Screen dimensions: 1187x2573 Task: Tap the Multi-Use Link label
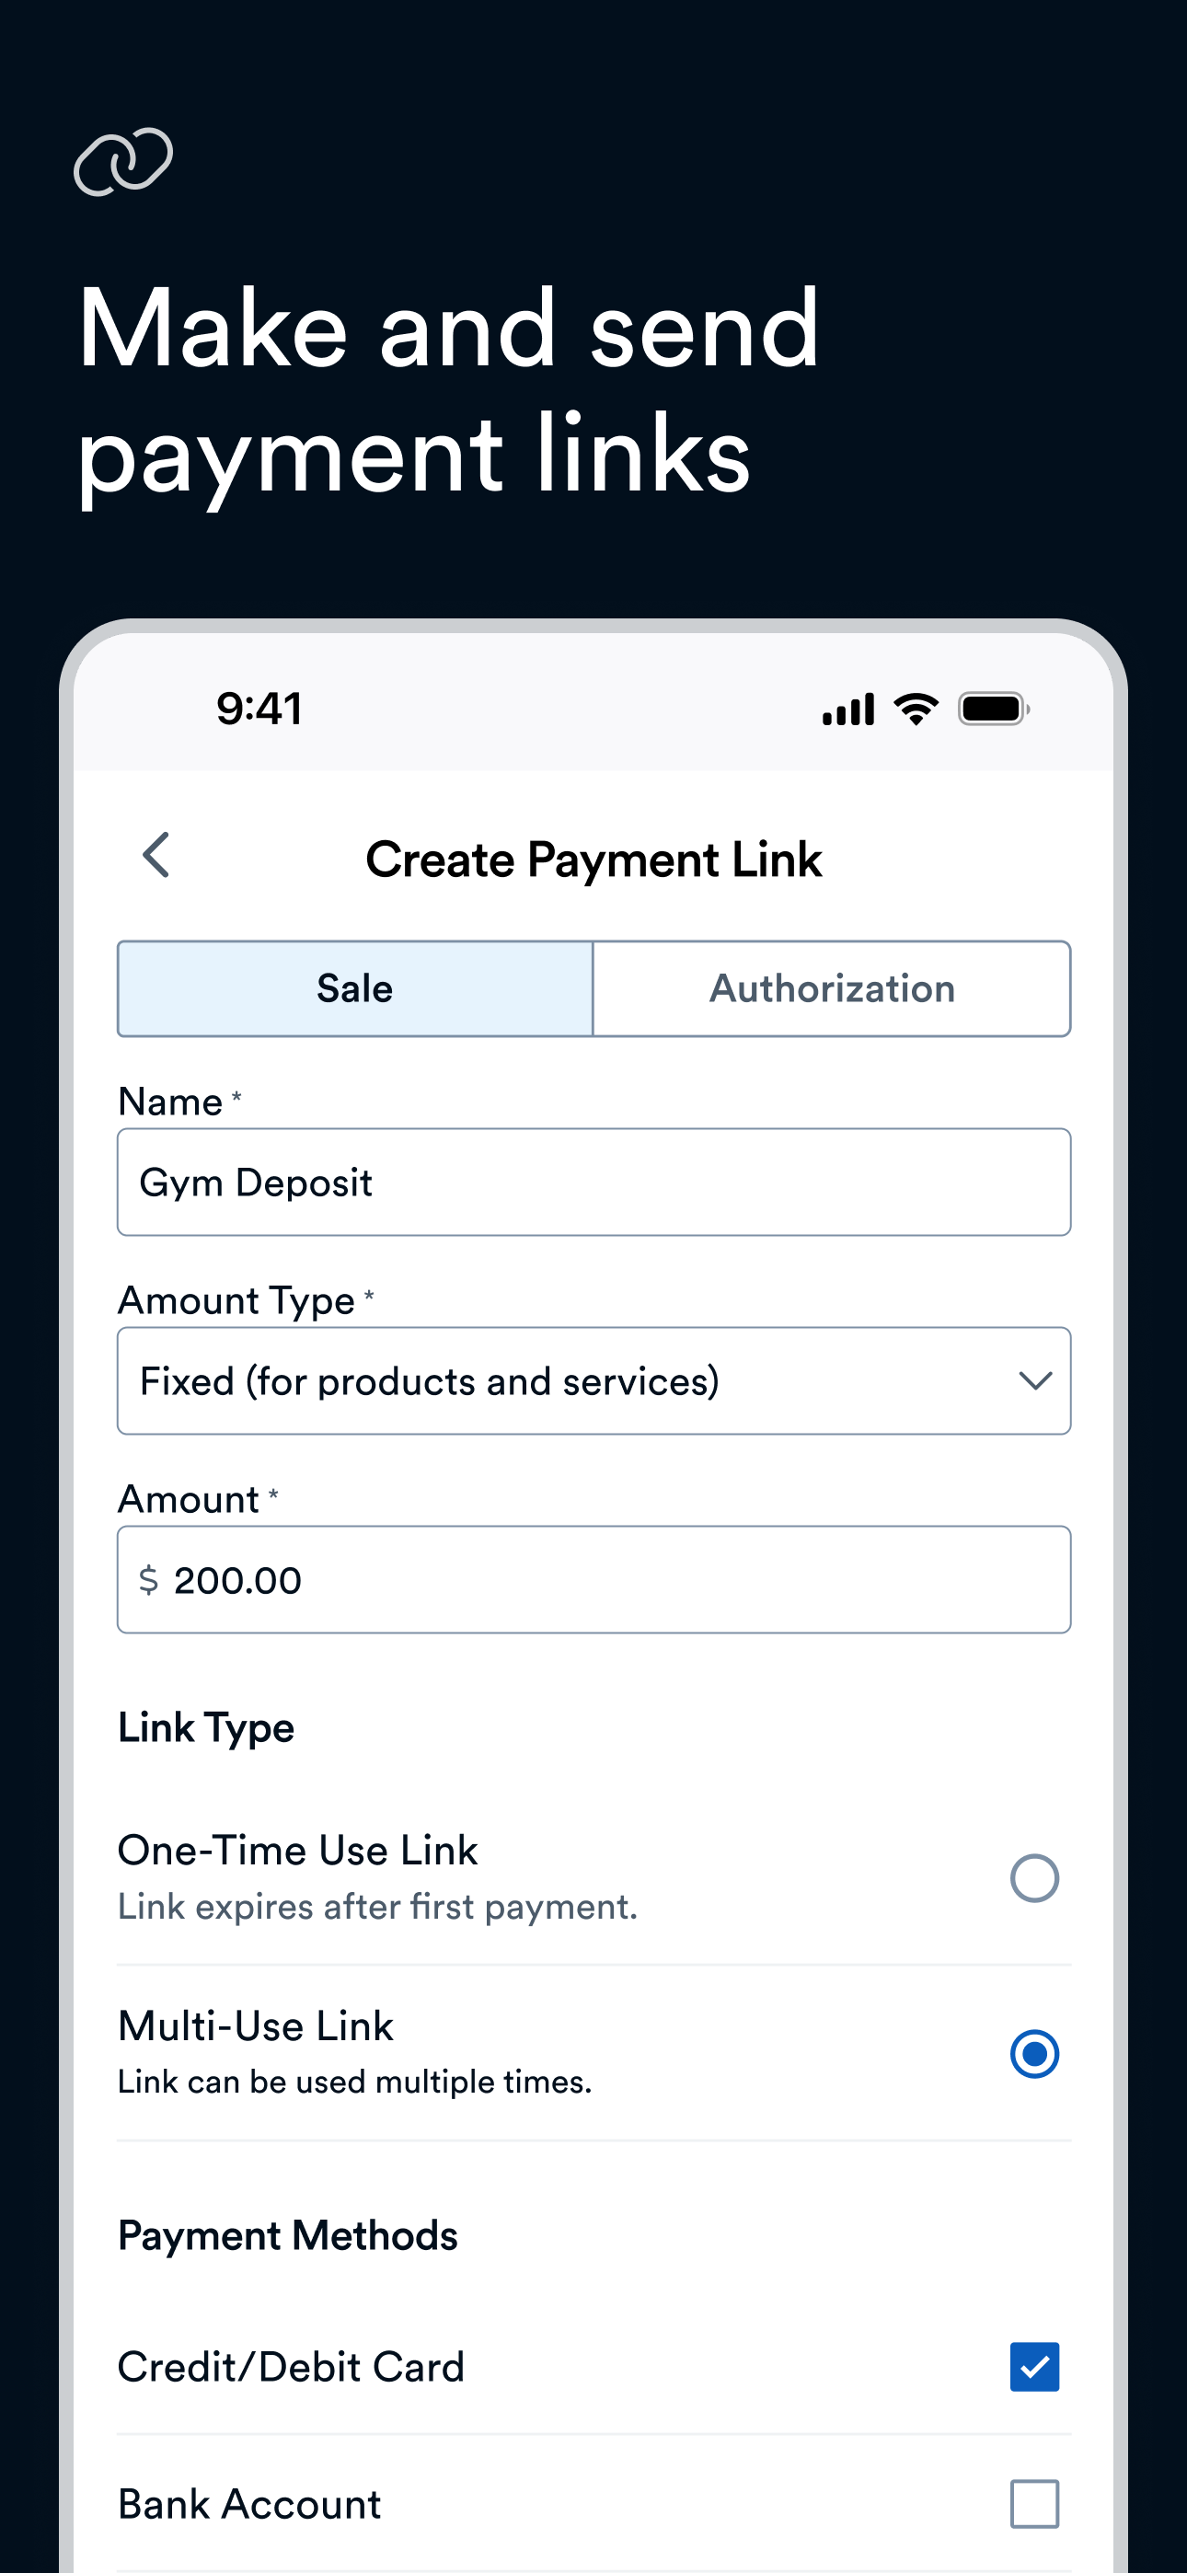pyautogui.click(x=256, y=2026)
